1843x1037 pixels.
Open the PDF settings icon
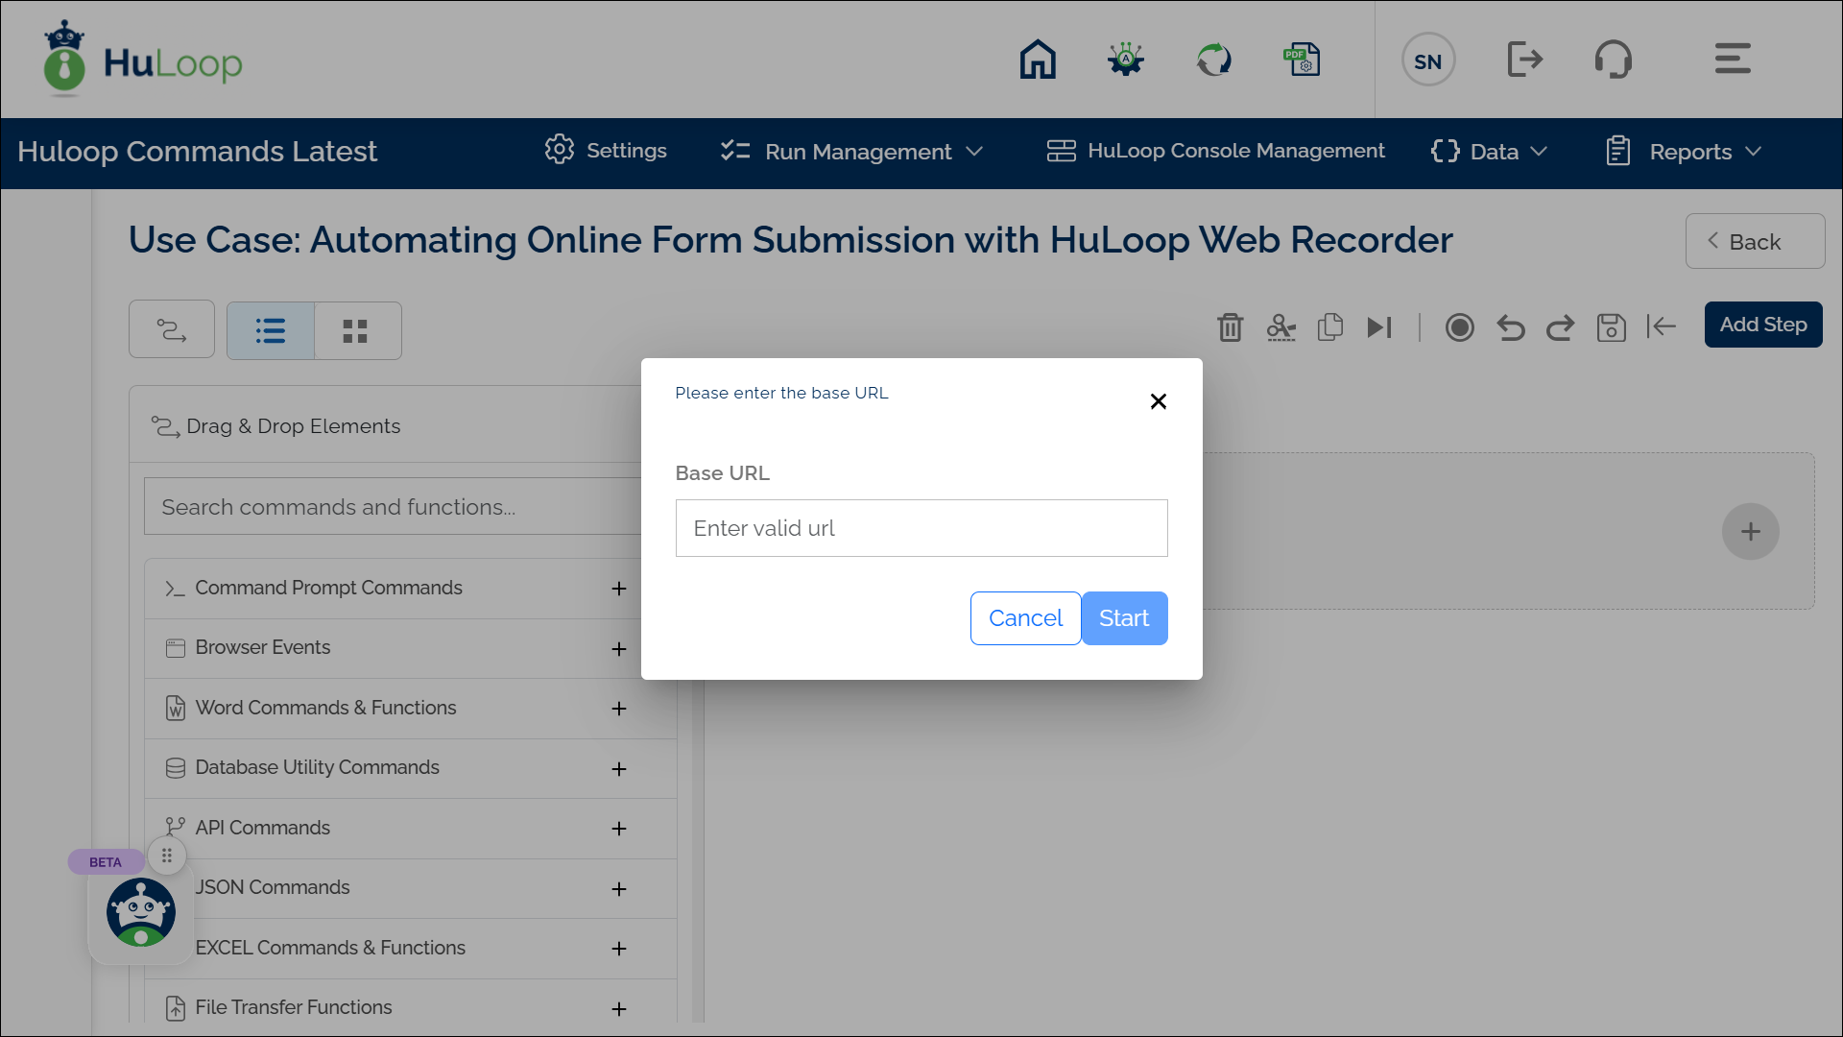pyautogui.click(x=1303, y=60)
